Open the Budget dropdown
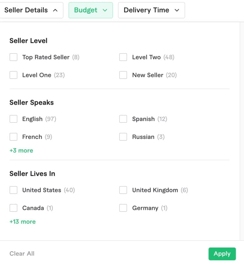Image resolution: width=244 pixels, height=265 pixels. 91,10
